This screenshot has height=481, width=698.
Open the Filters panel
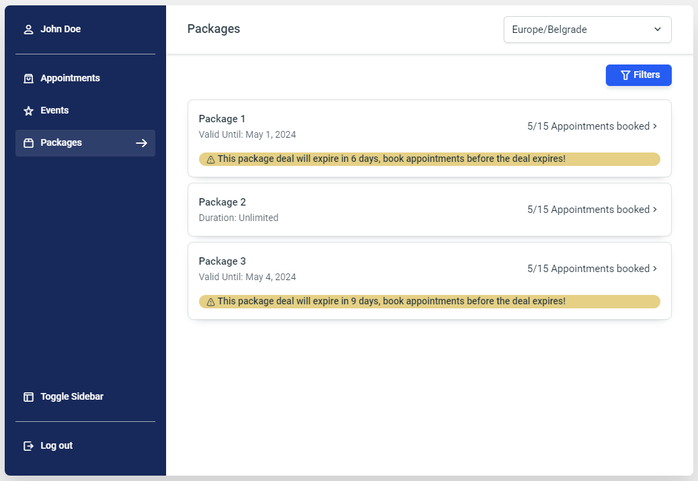[638, 75]
